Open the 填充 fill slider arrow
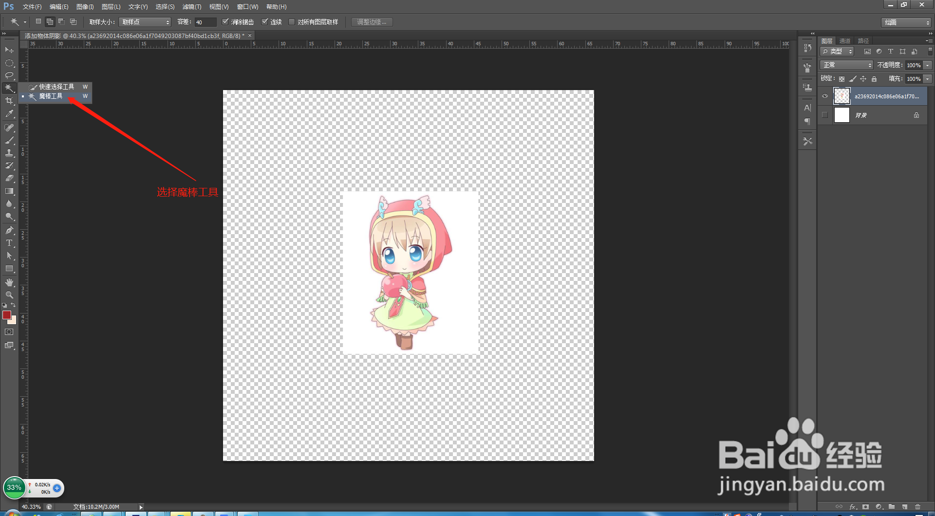Image resolution: width=935 pixels, height=516 pixels. pyautogui.click(x=928, y=78)
